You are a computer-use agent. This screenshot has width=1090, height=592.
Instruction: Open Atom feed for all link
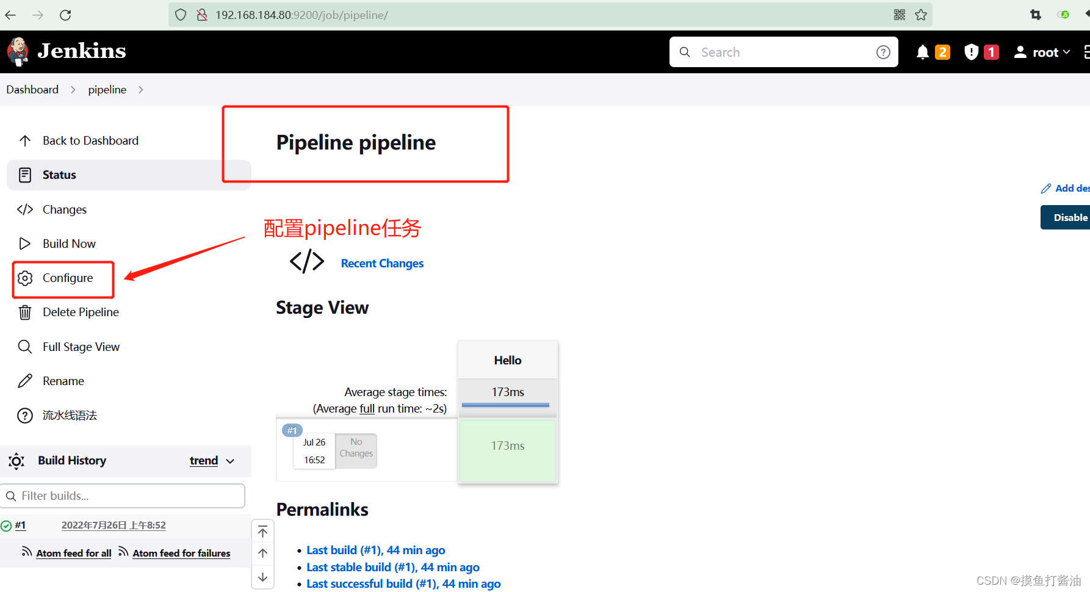(74, 554)
